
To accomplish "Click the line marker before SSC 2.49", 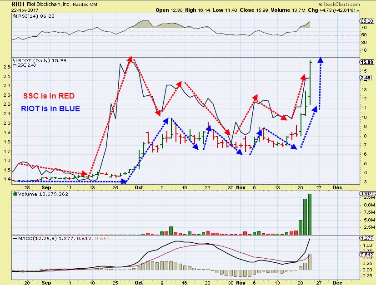I will pyautogui.click(x=15, y=65).
